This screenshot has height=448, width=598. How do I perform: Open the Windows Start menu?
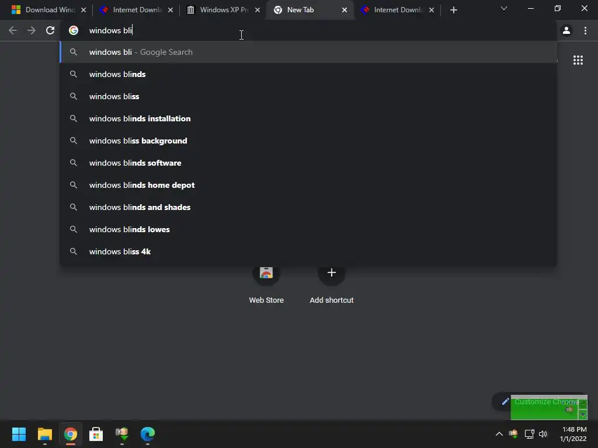(x=19, y=434)
